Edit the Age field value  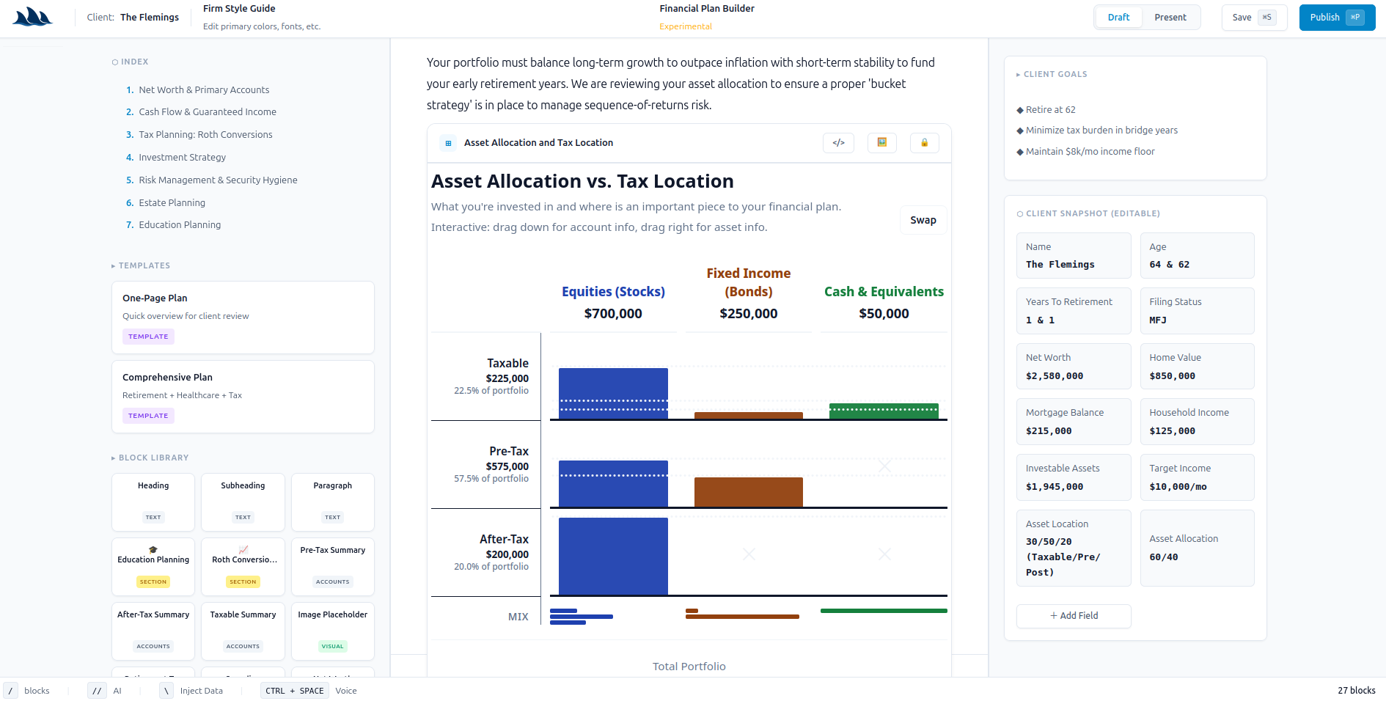(1197, 256)
